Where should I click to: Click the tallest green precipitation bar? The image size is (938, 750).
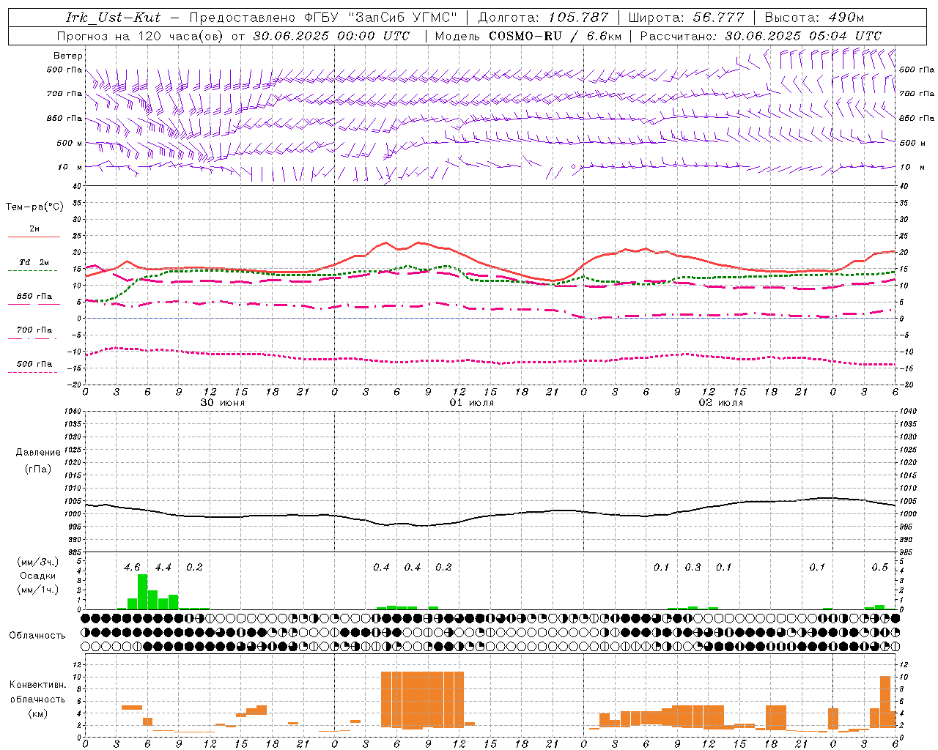[x=143, y=592]
